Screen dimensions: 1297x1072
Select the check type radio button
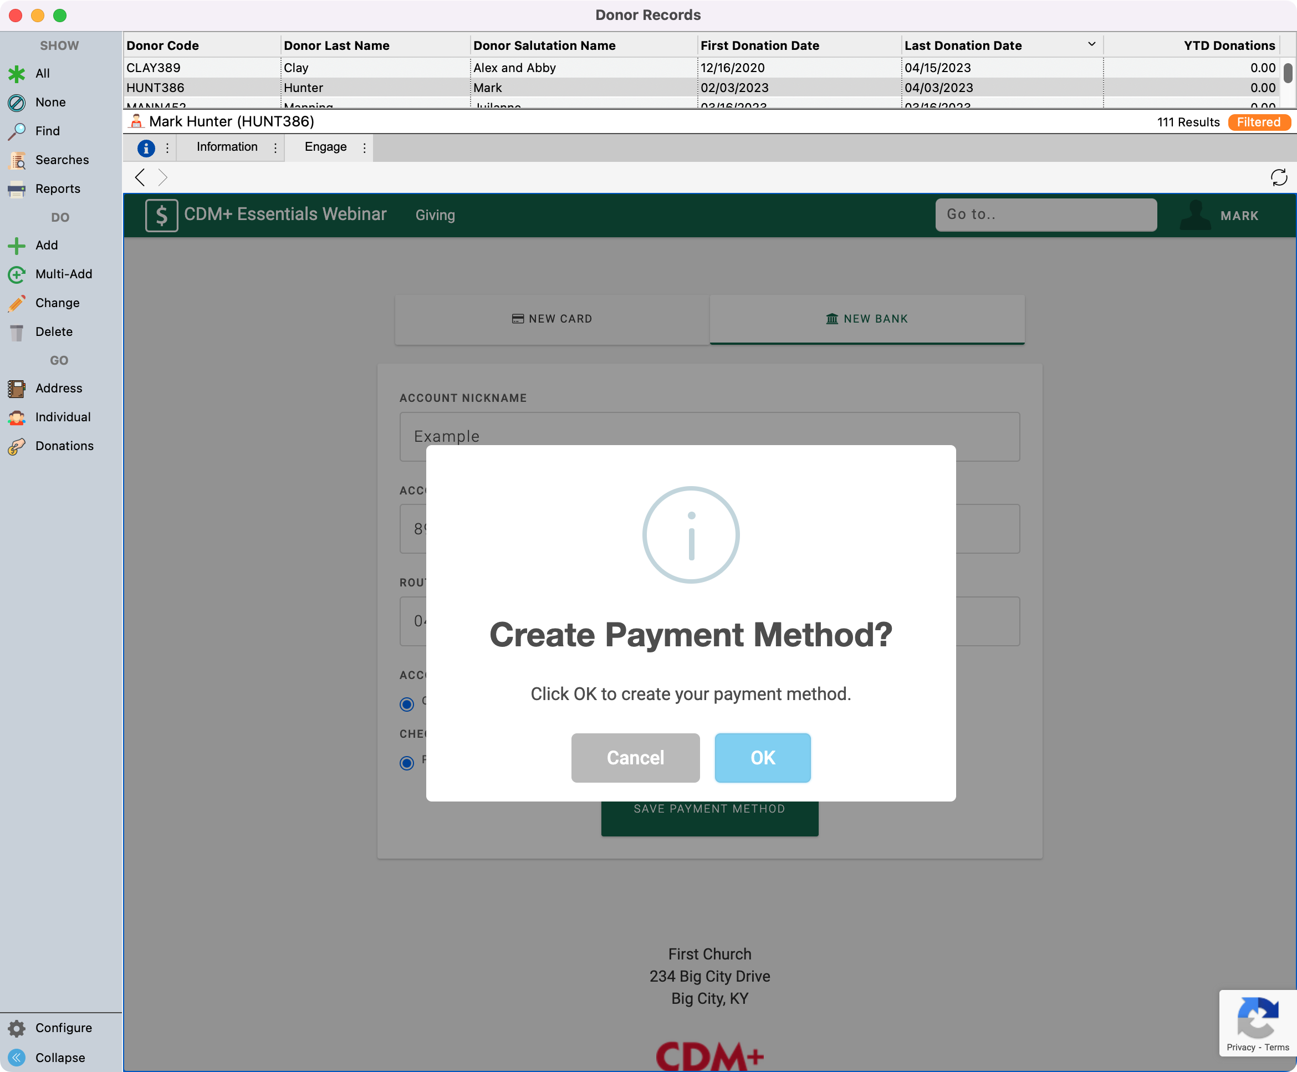(407, 763)
